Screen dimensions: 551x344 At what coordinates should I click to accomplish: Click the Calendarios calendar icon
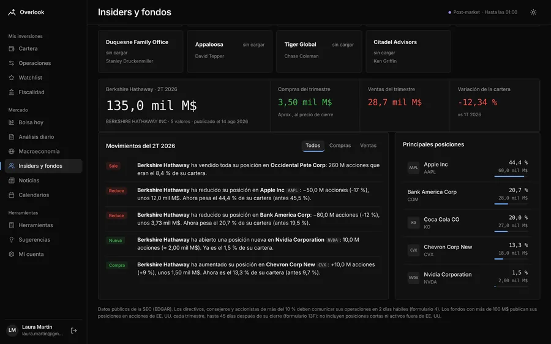tap(12, 195)
